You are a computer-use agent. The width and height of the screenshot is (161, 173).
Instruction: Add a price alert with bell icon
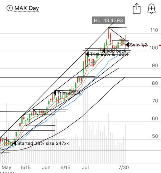(151, 8)
